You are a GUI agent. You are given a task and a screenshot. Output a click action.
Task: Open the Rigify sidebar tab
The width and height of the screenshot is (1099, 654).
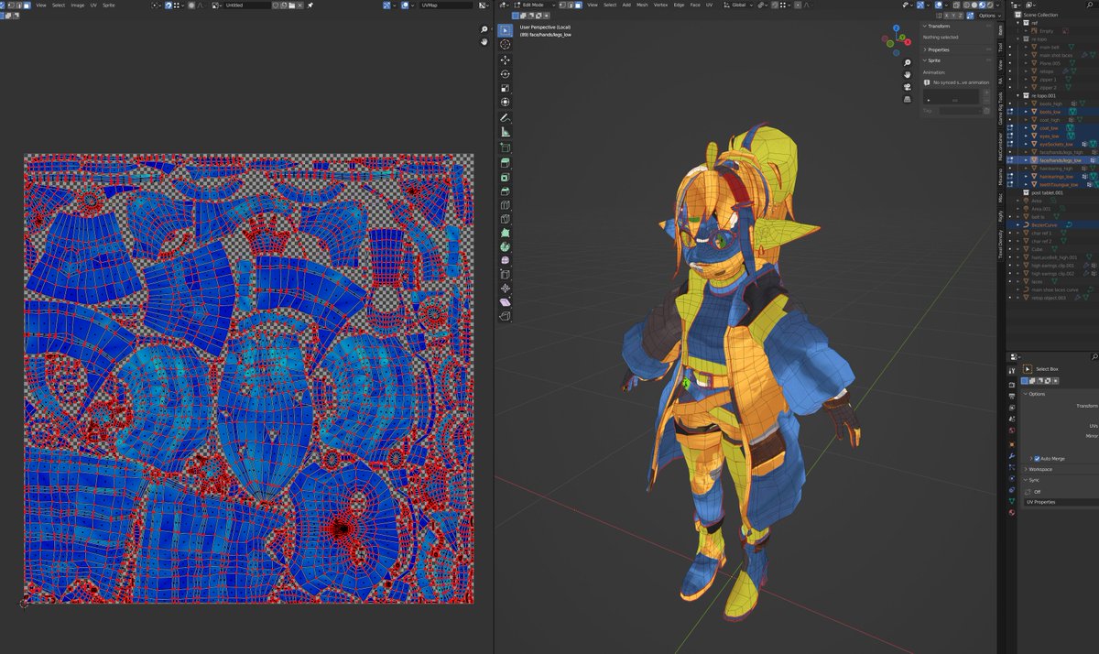coord(1001,216)
